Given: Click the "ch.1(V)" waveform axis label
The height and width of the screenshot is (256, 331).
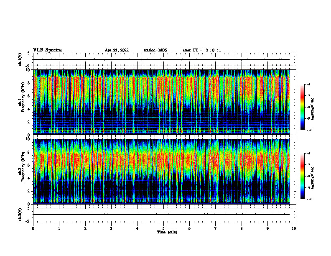Looking at the screenshot, I should [x=20, y=59].
